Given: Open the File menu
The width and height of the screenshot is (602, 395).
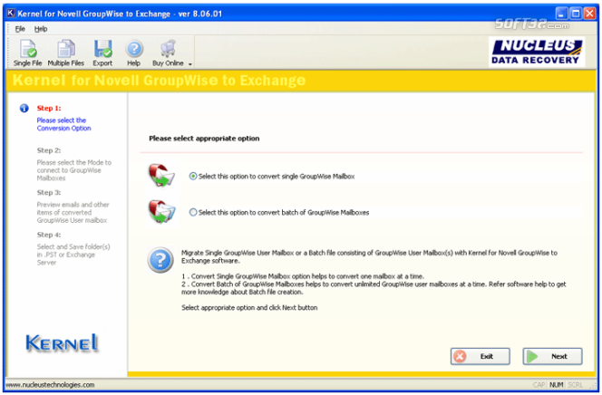Looking at the screenshot, I should click(20, 29).
